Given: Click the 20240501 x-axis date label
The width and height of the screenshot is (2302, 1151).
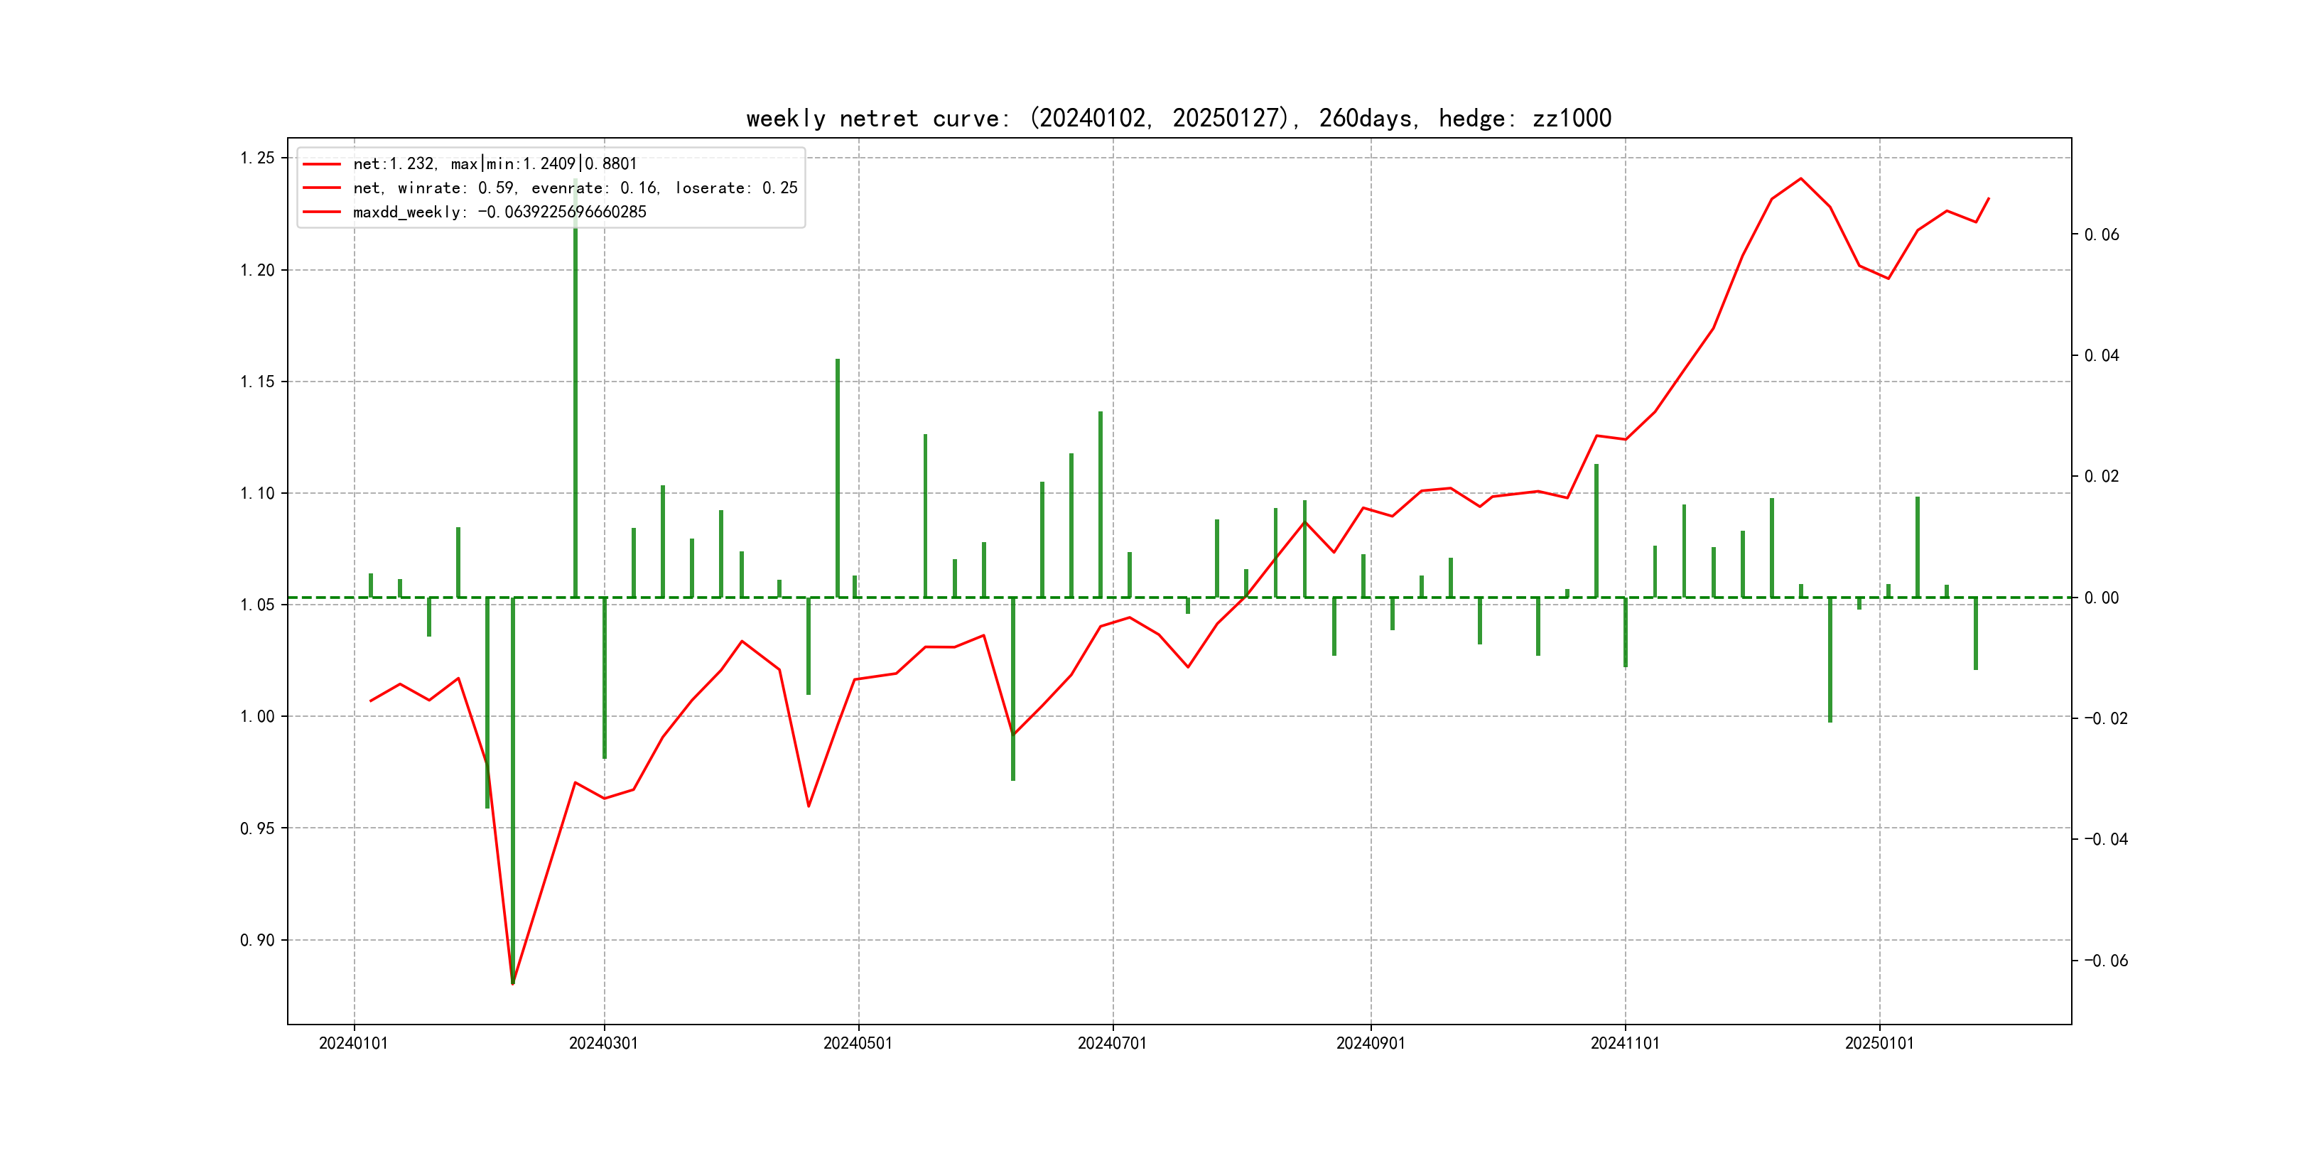Looking at the screenshot, I should [x=858, y=1043].
